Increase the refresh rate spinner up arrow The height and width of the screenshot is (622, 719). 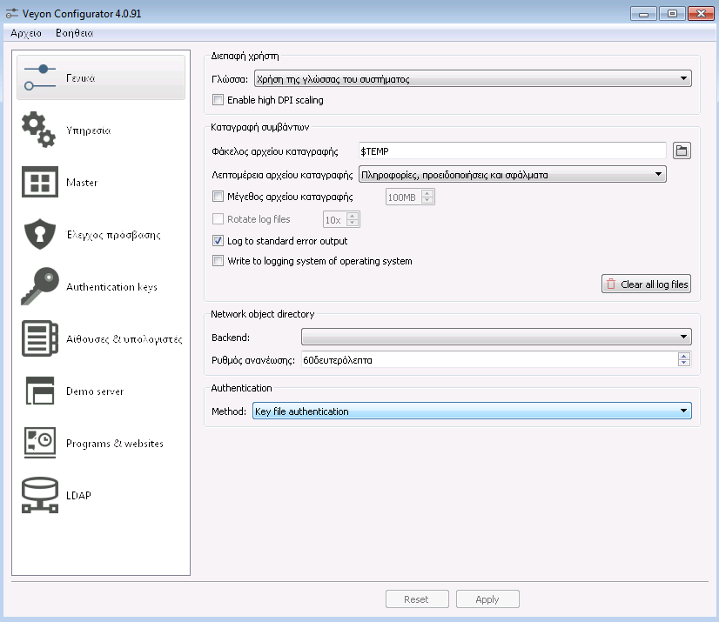683,356
